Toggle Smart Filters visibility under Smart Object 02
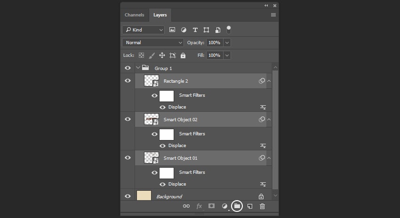400x218 pixels. pyautogui.click(x=154, y=134)
